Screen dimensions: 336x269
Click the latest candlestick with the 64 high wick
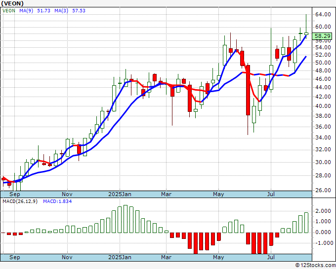point(306,34)
